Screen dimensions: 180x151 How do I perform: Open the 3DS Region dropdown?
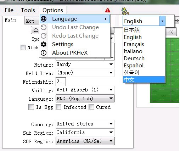(x=85, y=141)
